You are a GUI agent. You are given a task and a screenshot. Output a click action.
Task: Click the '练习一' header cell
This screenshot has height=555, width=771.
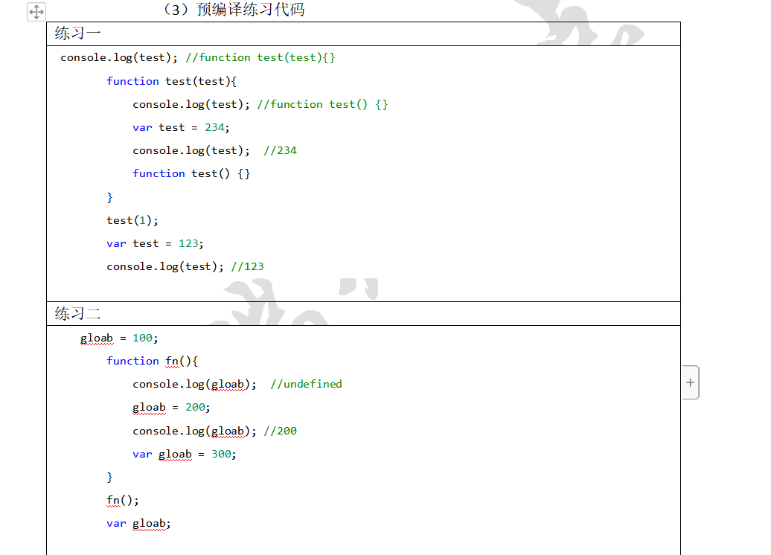point(363,33)
